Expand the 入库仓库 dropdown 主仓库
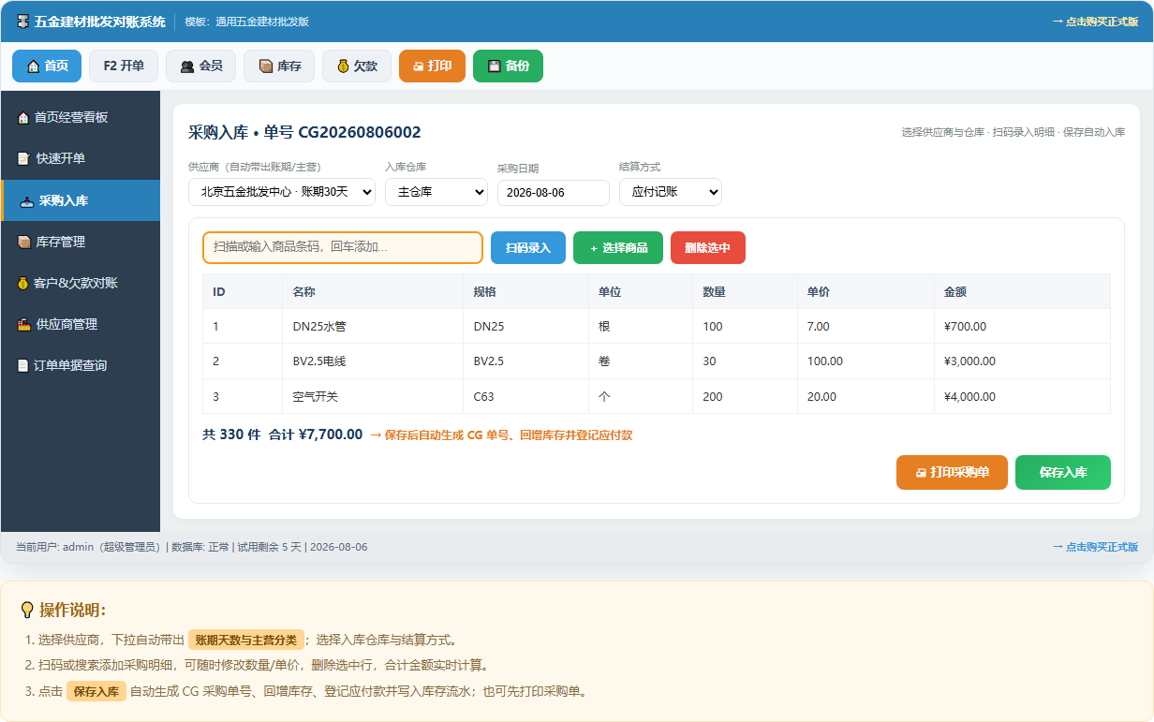Screen dimensions: 1154x722 coord(436,192)
